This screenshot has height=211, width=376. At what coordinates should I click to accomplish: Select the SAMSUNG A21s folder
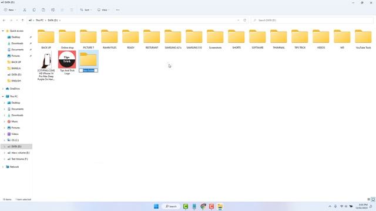pos(173,39)
